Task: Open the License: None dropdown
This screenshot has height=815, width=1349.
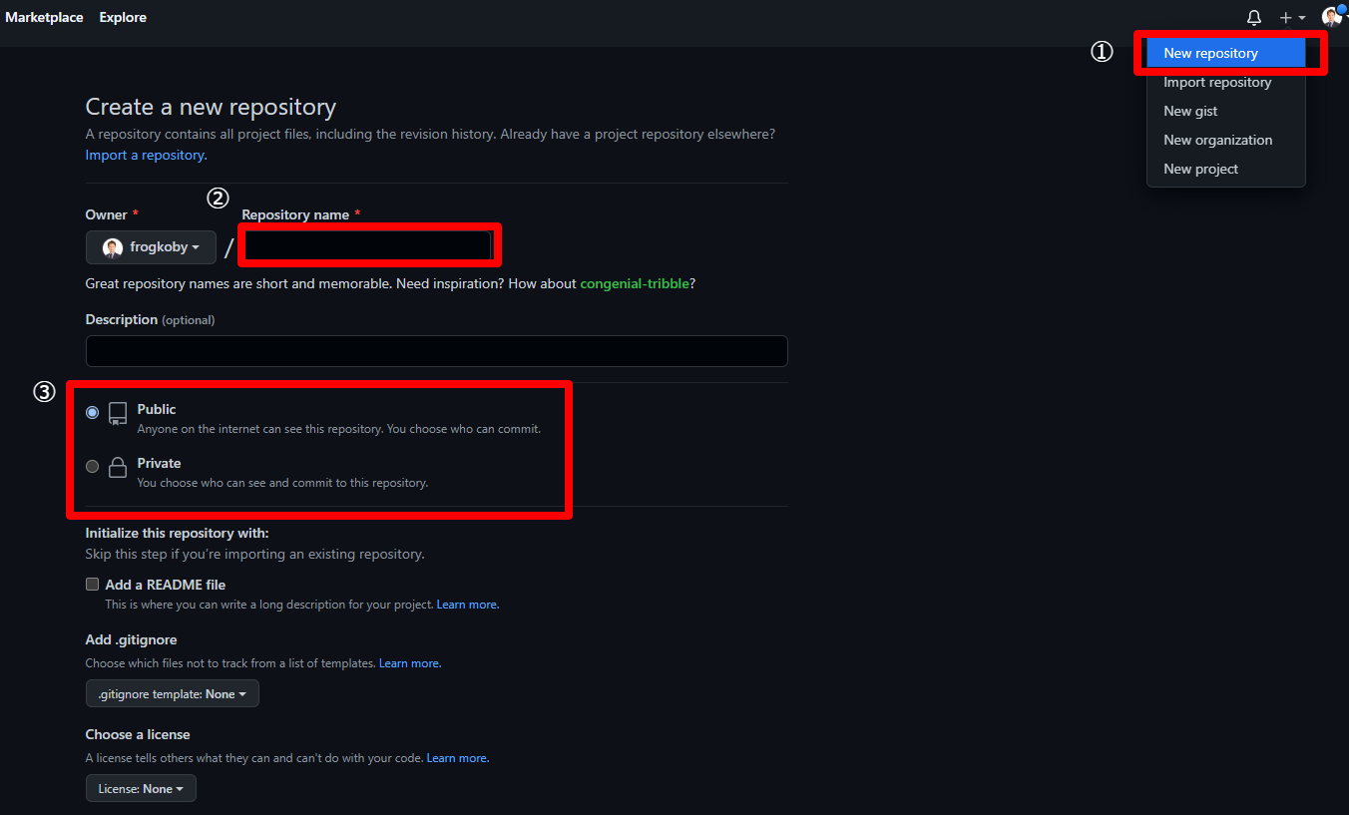Action: click(141, 788)
